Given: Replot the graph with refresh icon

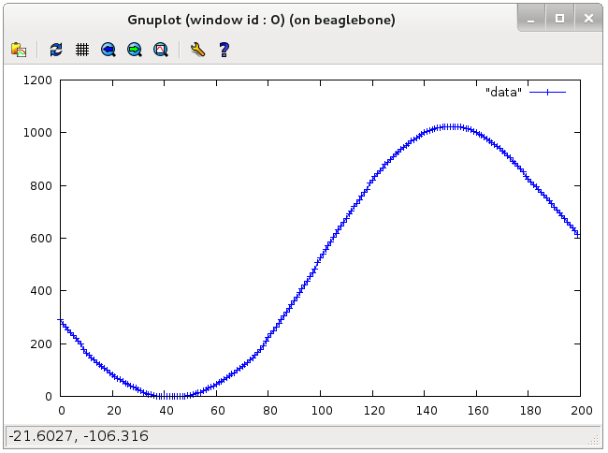Looking at the screenshot, I should (x=56, y=50).
